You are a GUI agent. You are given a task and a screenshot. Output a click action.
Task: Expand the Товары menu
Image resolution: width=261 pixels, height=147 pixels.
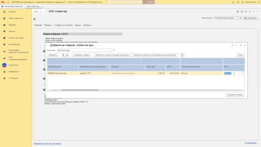(x=48, y=25)
